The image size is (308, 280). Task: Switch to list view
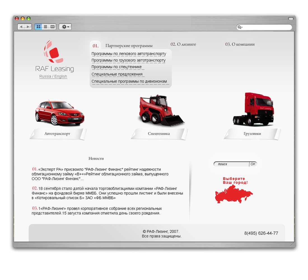(45, 27)
